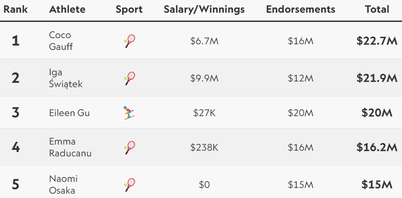Click Iga Świątek's tennis racket icon
Viewport: 402px width, 198px height.
[x=130, y=78]
